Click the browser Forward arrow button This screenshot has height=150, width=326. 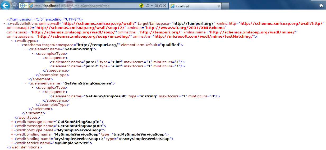[x=14, y=5]
